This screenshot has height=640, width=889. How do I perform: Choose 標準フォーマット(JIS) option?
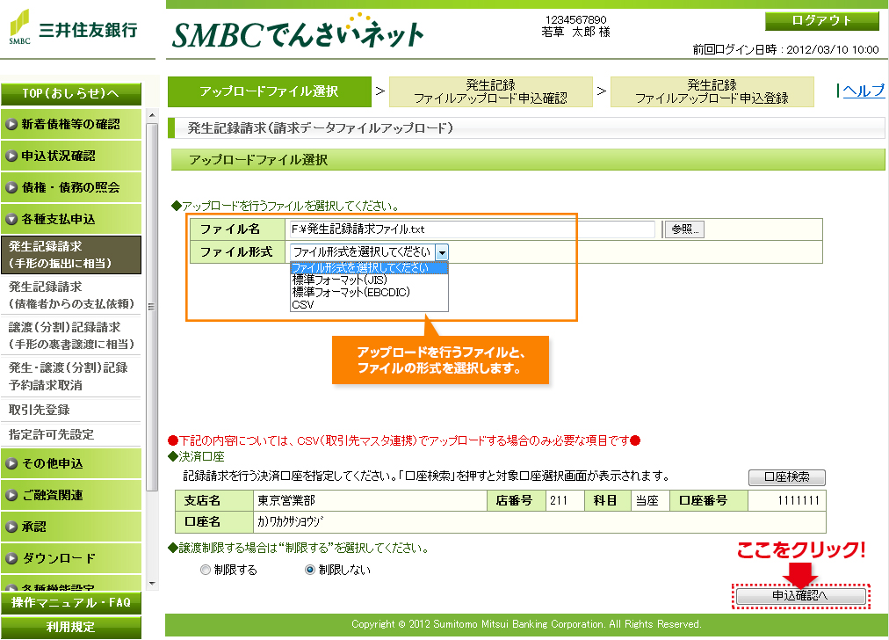[x=369, y=280]
